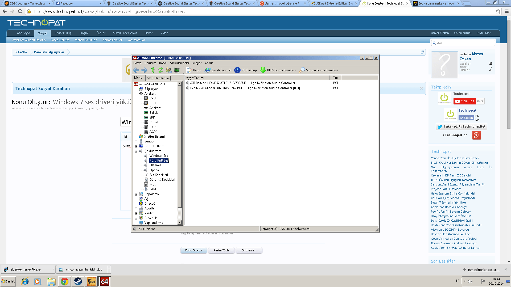511x287 pixels.
Task: Click the system monitor chart toolbar icon
Action: [x=177, y=70]
